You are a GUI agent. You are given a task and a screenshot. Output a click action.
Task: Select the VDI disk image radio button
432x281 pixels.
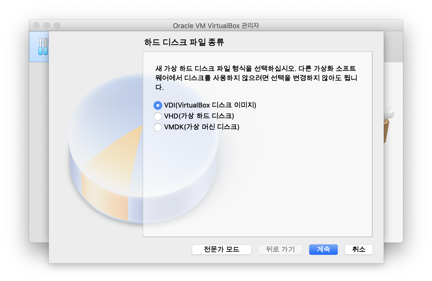click(158, 105)
